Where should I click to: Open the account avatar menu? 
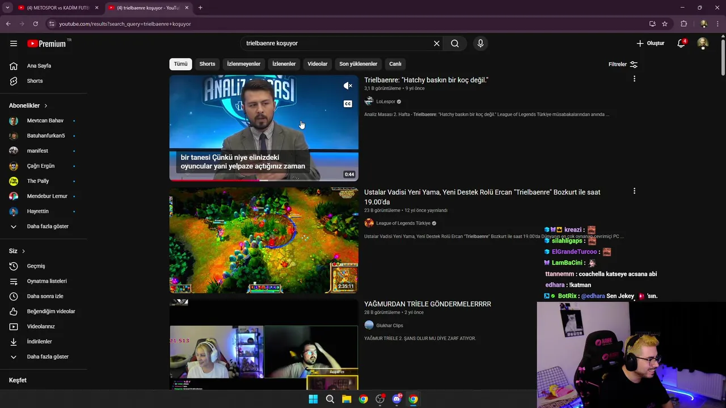(703, 44)
